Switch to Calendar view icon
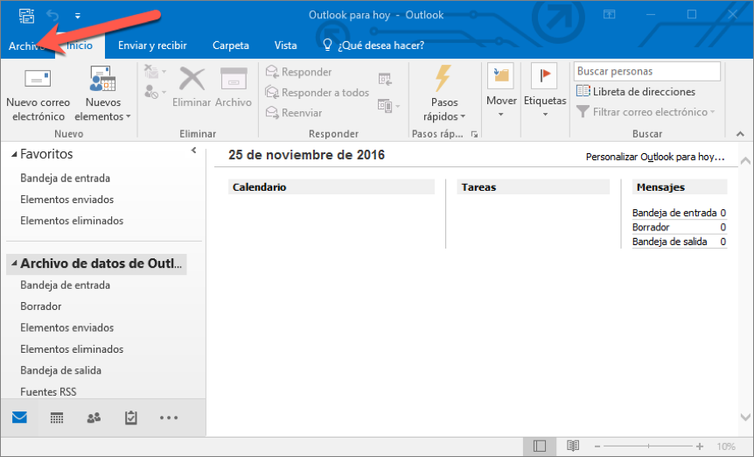 57,418
